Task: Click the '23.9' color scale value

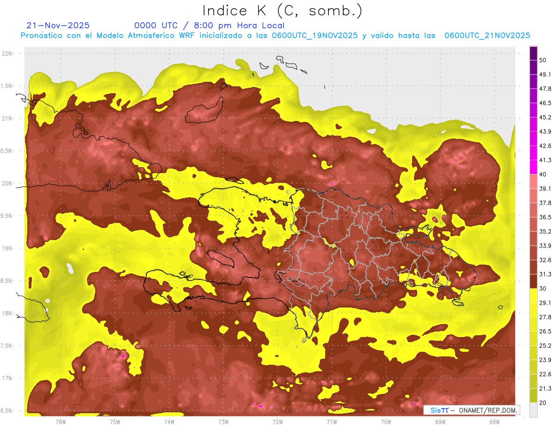Action: (545, 360)
